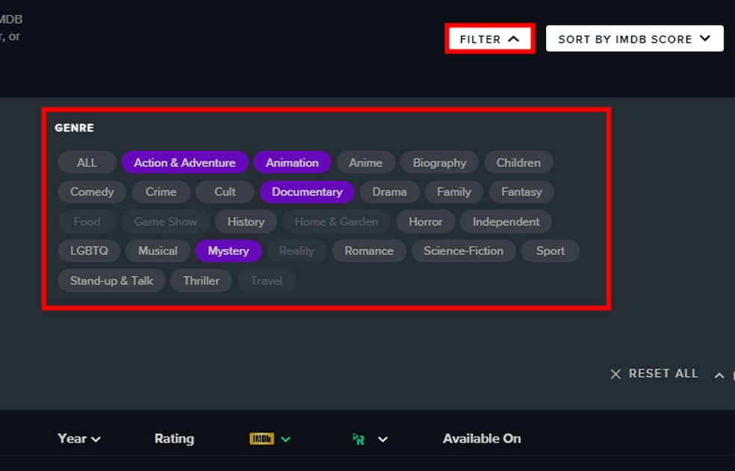Click the dimmed Home & Garden chip
735x471 pixels.
[336, 221]
